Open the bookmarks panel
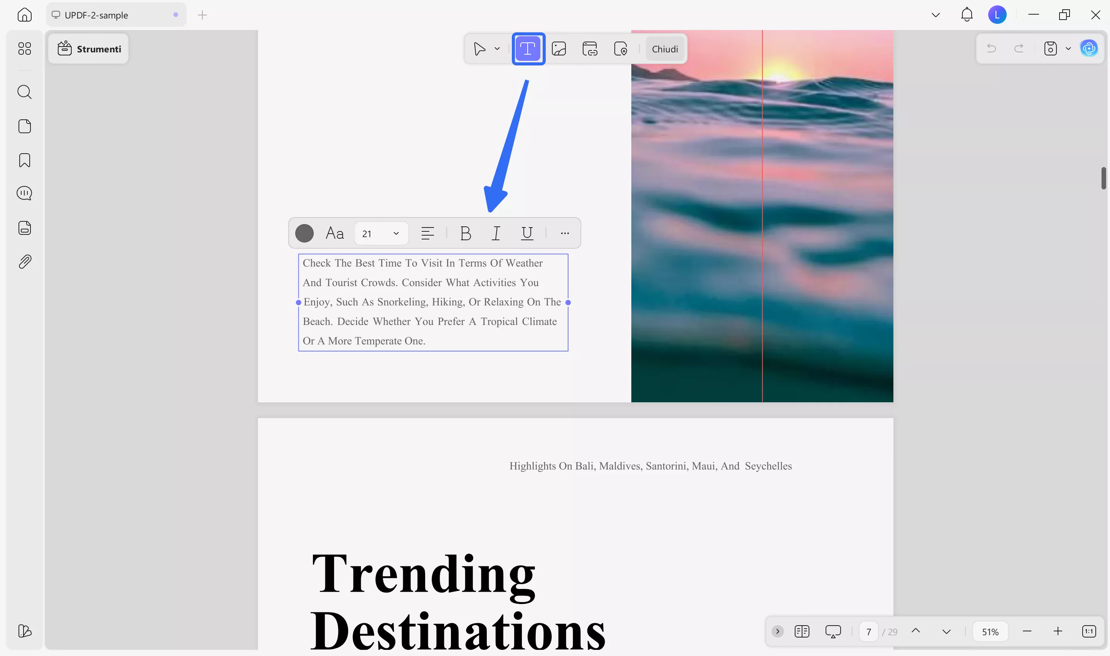 click(x=24, y=160)
